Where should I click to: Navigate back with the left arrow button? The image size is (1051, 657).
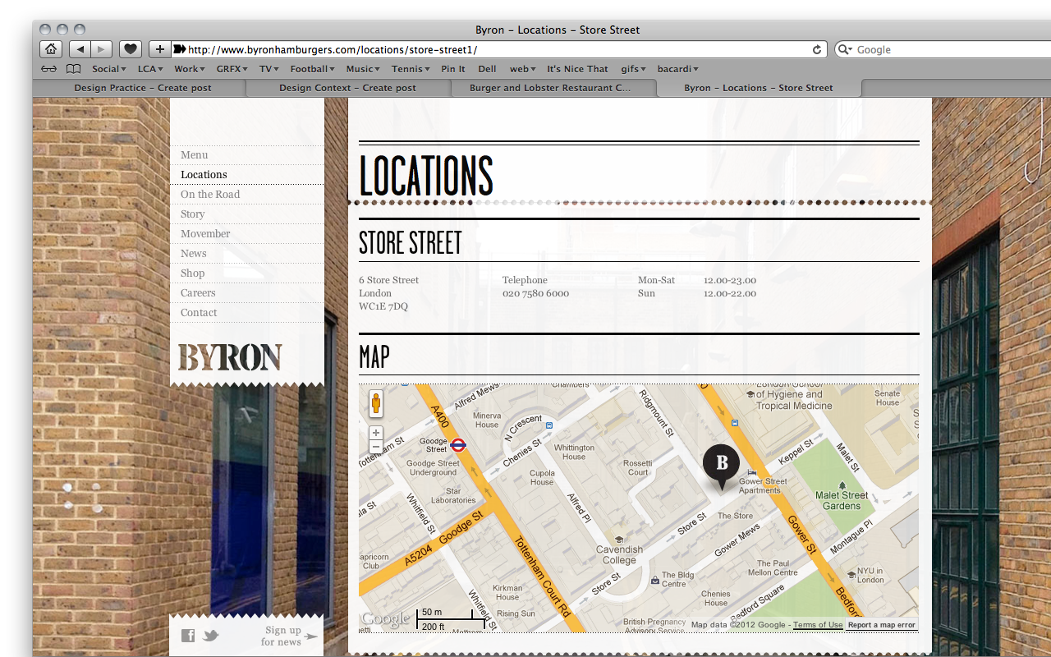click(80, 49)
